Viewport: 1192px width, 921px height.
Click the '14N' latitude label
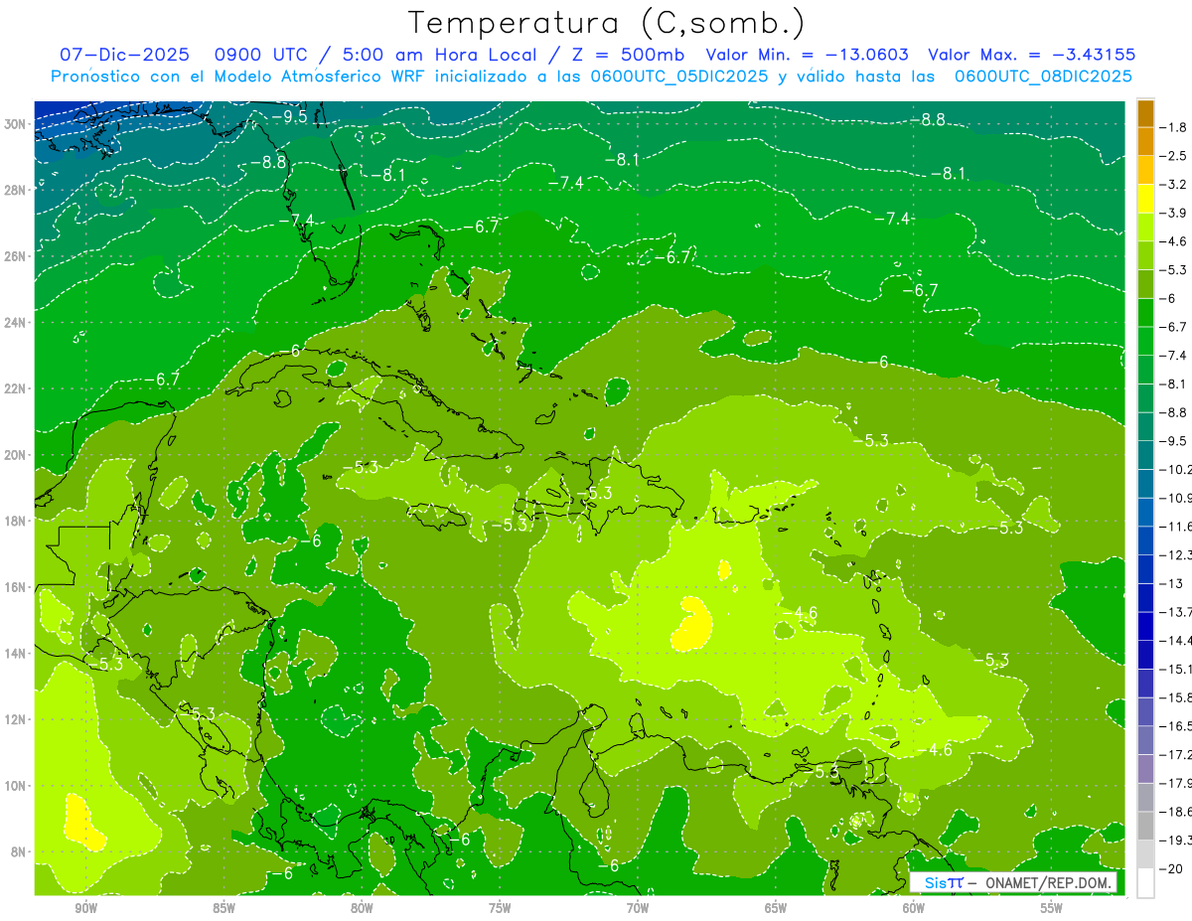[x=15, y=654]
